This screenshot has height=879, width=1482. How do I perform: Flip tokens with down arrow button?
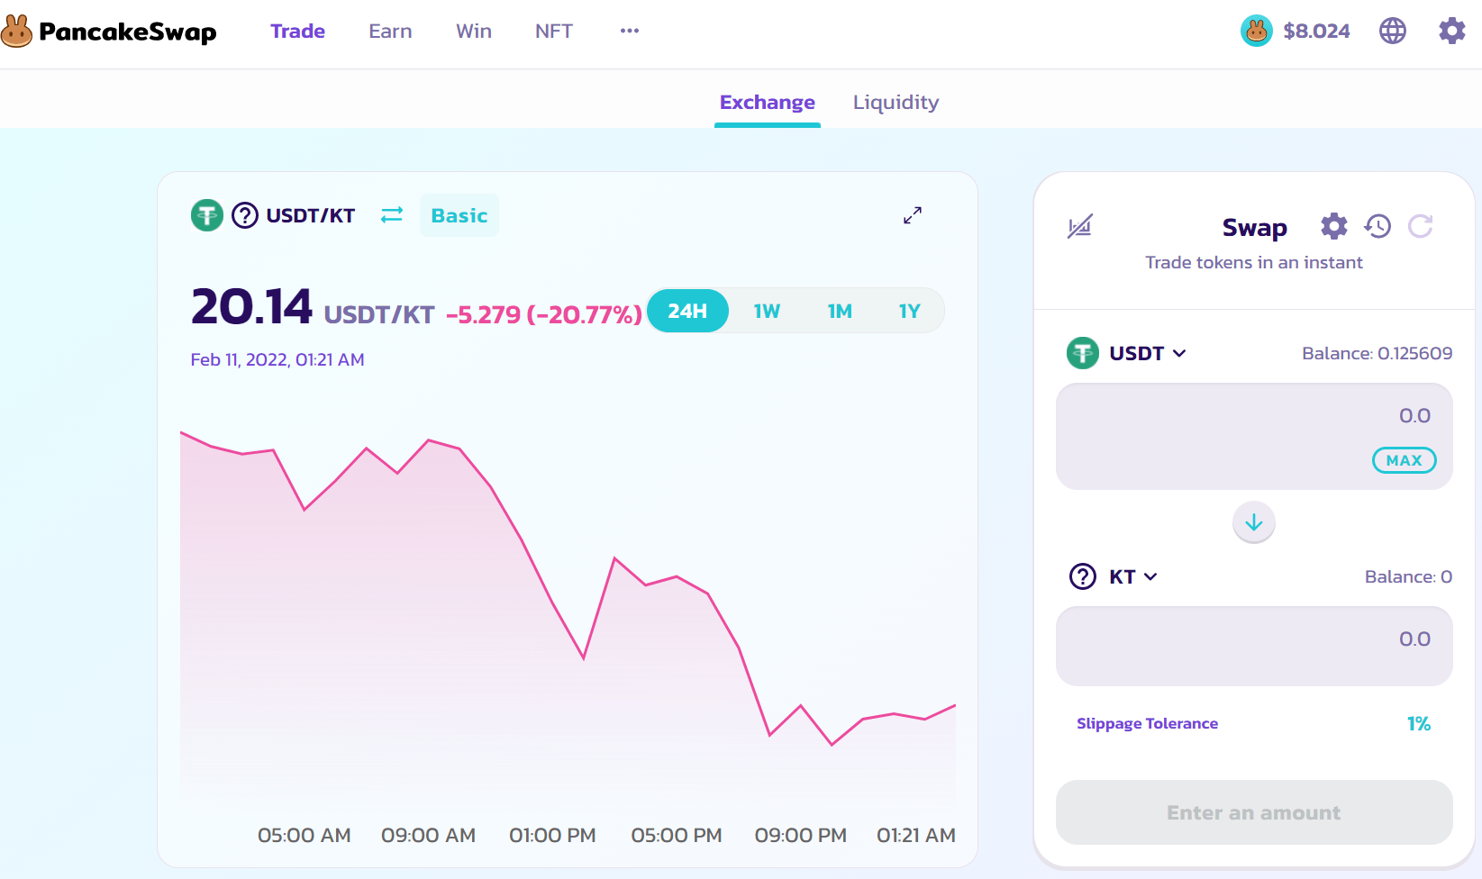pos(1253,522)
